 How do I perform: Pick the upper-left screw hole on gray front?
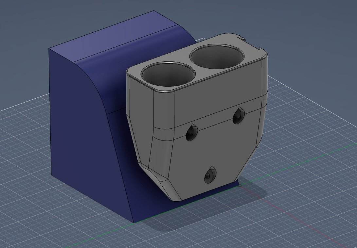click(x=192, y=133)
